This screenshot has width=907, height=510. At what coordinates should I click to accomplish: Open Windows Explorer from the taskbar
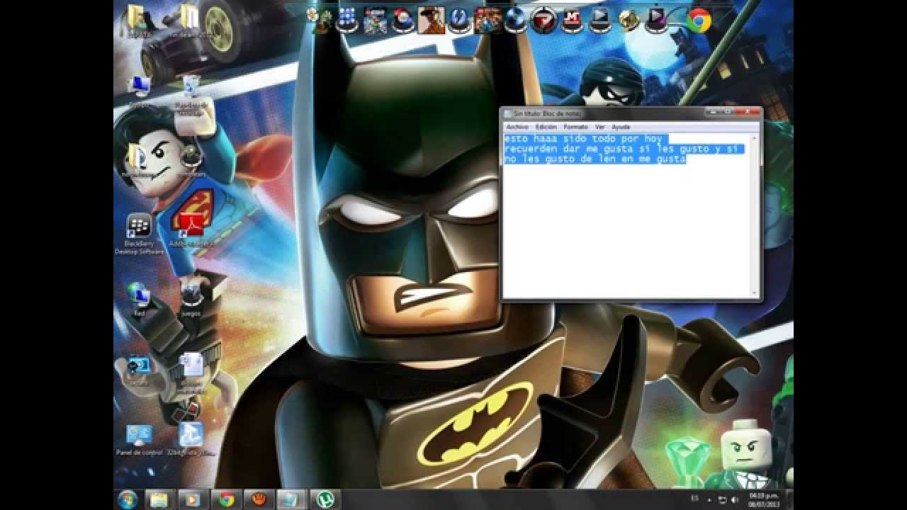click(x=159, y=499)
